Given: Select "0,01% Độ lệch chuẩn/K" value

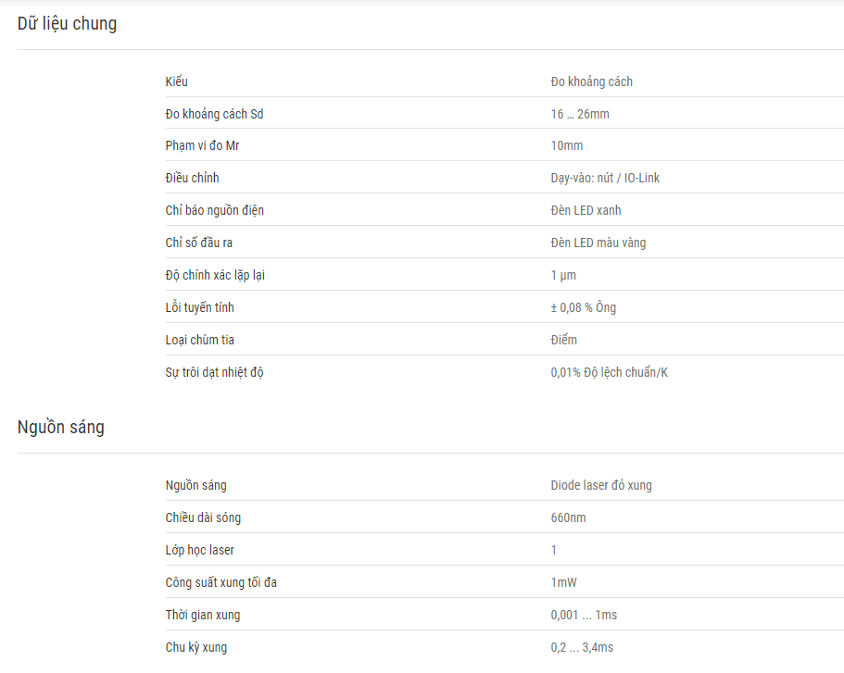Looking at the screenshot, I should (x=610, y=372).
